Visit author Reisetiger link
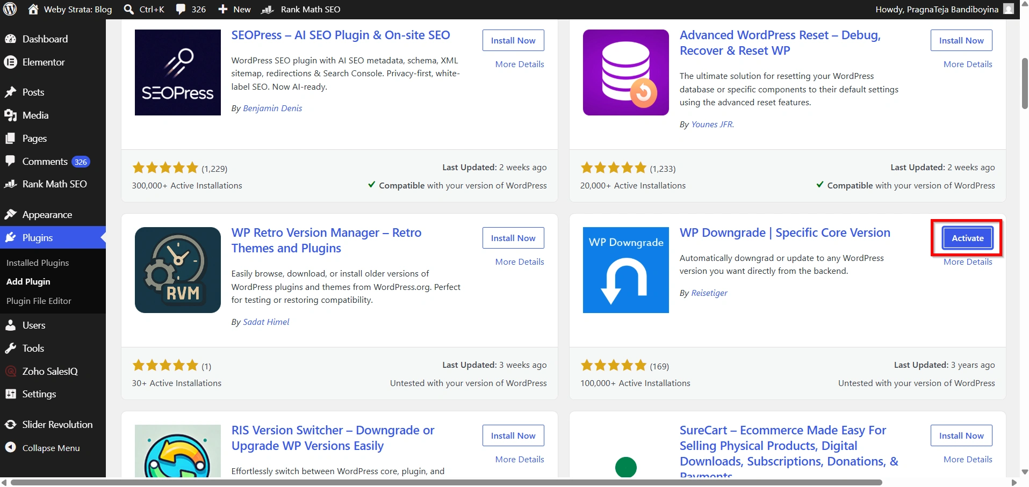The height and width of the screenshot is (487, 1029). (x=709, y=293)
